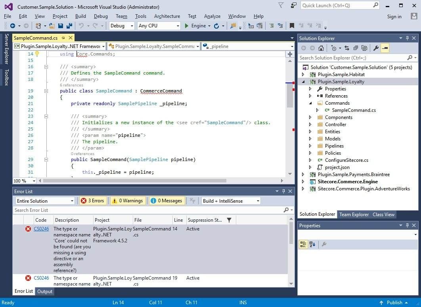The image size is (421, 307).
Task: Click Sync with Active Document icon
Action: tap(346, 48)
